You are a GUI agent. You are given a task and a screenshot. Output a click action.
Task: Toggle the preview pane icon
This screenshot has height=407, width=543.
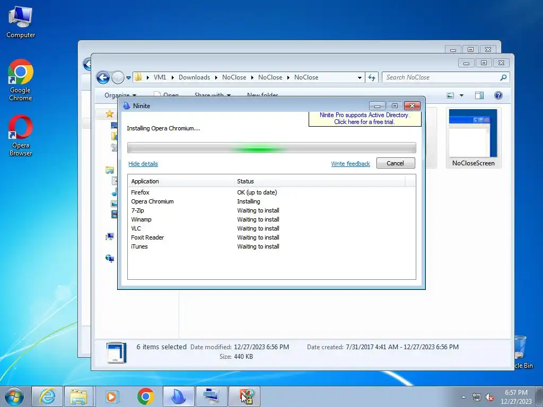(x=479, y=95)
